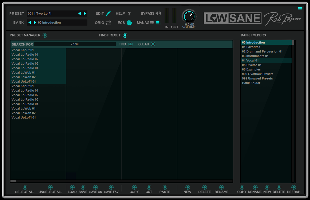This screenshot has width=310, height=200.
Task: Click the Select All button
Action: pos(25,187)
